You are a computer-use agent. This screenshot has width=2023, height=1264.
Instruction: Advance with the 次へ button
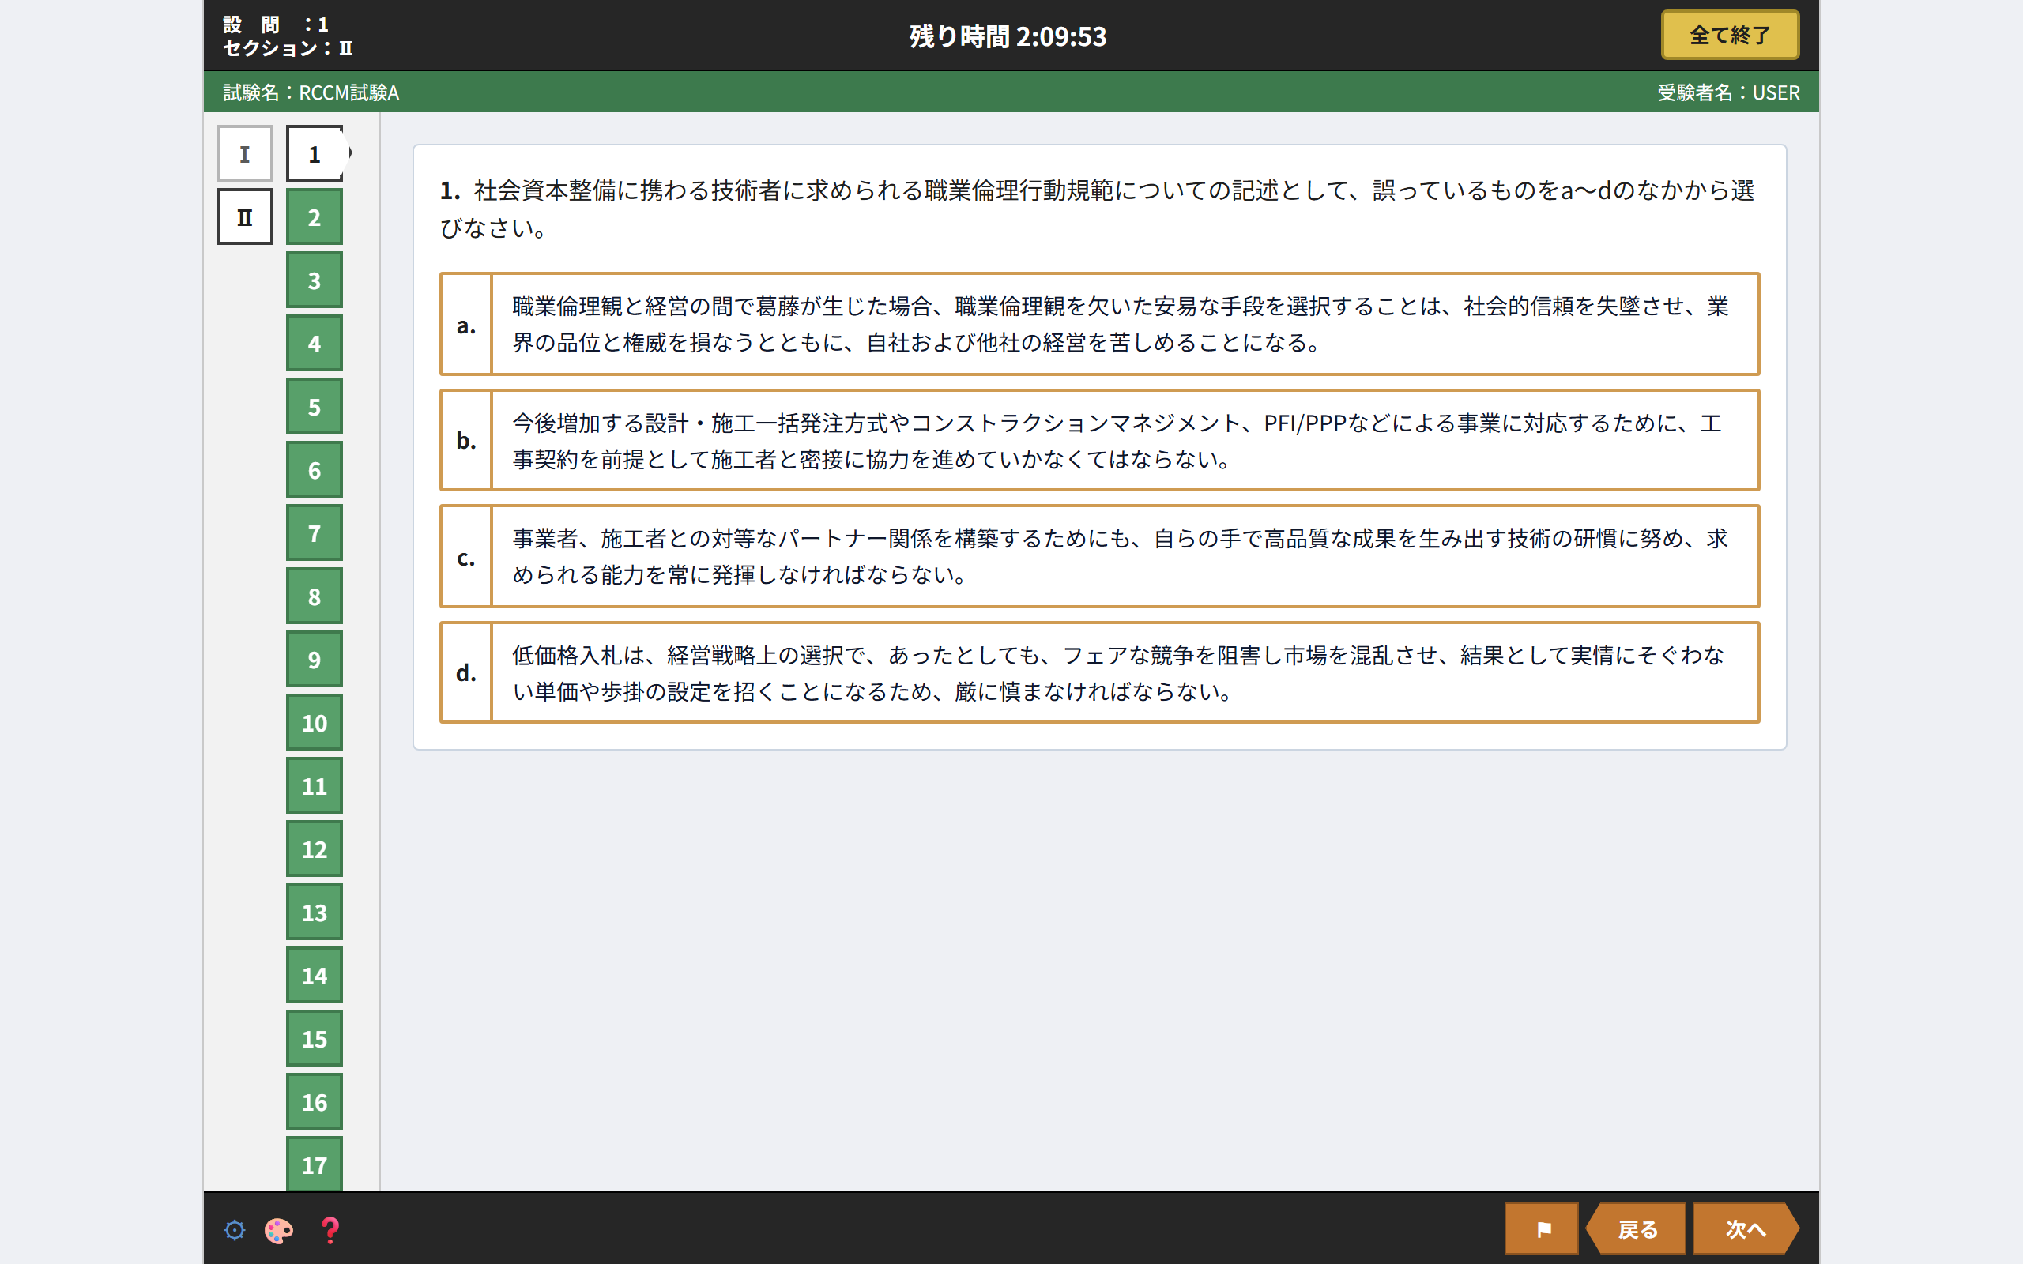pyautogui.click(x=1746, y=1229)
